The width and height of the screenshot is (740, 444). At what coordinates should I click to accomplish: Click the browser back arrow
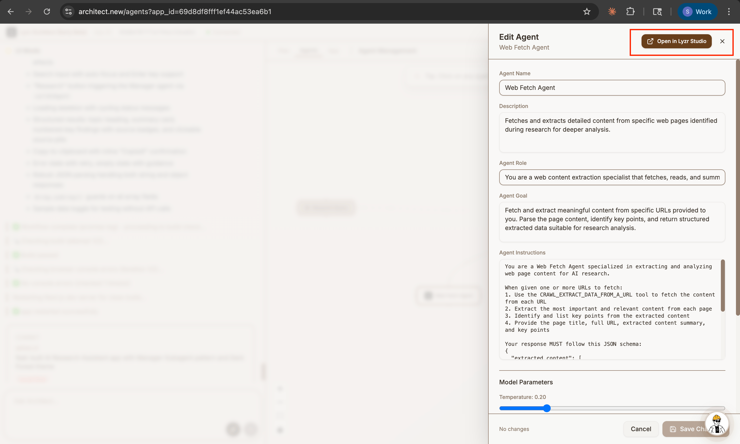pyautogui.click(x=11, y=12)
